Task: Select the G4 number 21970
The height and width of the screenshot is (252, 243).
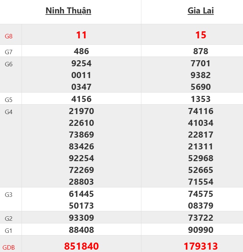Action: tap(81, 111)
